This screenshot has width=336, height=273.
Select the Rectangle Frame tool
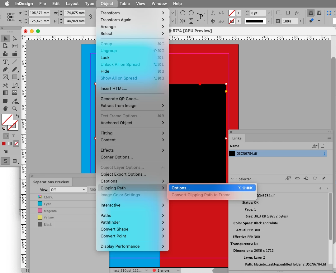click(5, 77)
